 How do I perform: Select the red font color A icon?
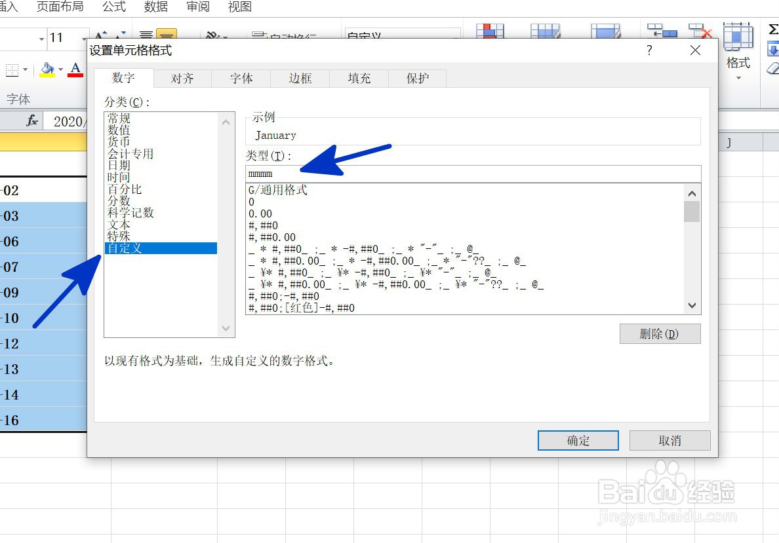(75, 69)
